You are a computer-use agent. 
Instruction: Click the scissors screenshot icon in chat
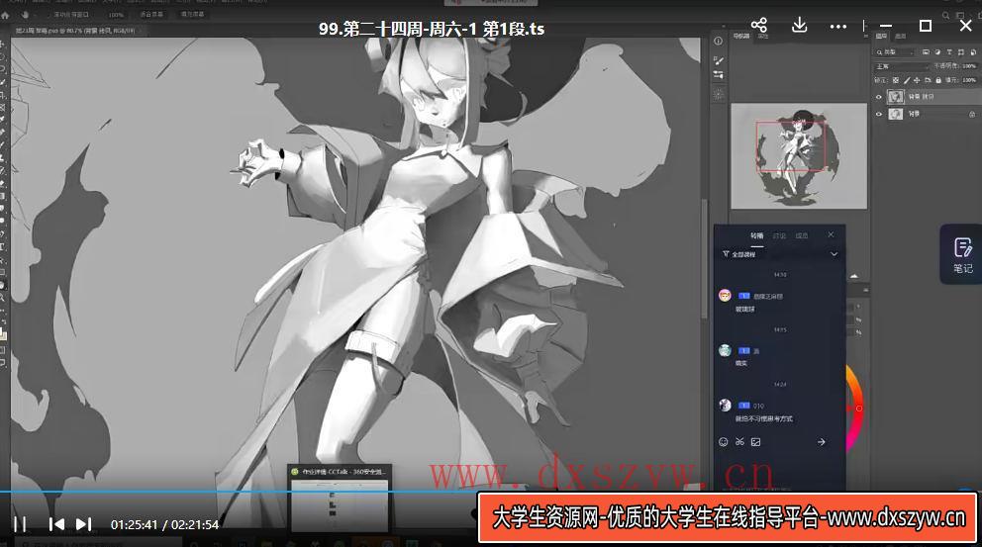coord(739,442)
